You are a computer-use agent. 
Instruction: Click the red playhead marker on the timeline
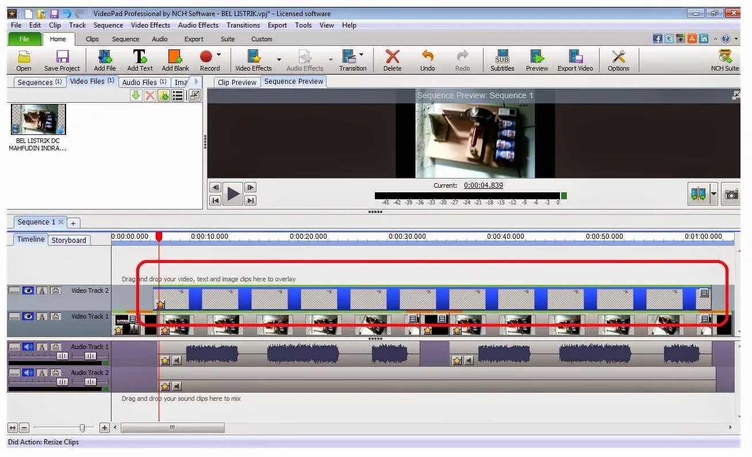point(159,237)
